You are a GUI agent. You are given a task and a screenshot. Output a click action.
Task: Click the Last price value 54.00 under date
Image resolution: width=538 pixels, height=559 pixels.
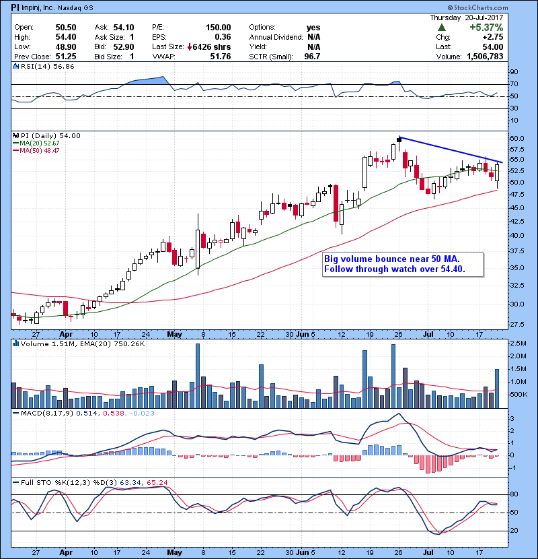(x=493, y=47)
